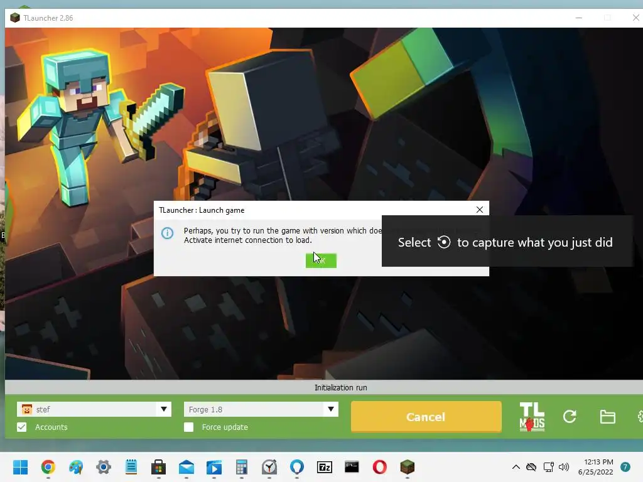643x482 pixels.
Task: Cancel the game launch
Action: click(426, 417)
